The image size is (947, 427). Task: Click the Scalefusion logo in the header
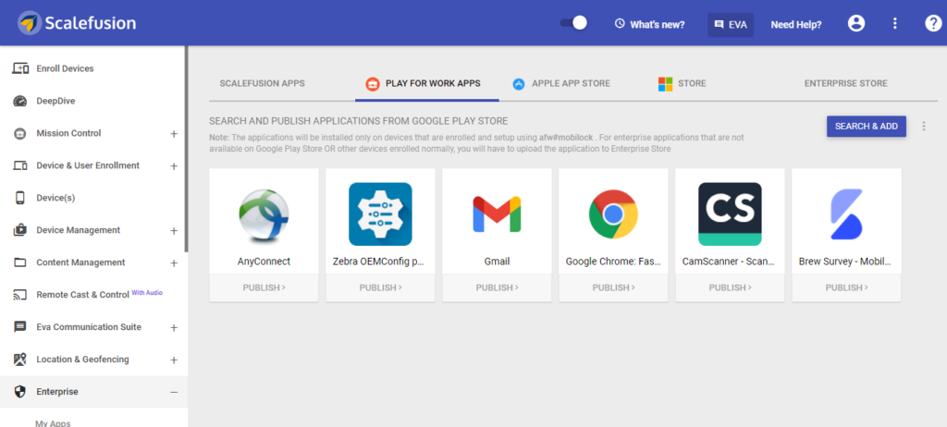pyautogui.click(x=77, y=23)
